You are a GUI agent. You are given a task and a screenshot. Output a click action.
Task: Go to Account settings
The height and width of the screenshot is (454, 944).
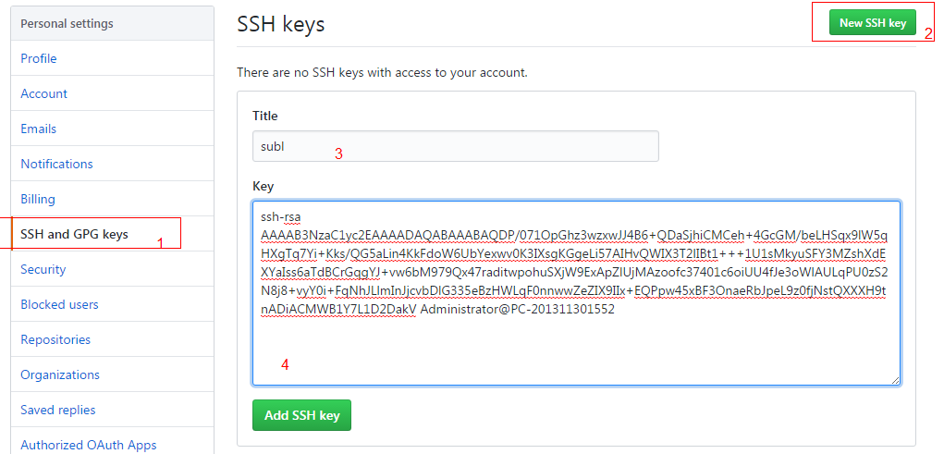(x=44, y=93)
